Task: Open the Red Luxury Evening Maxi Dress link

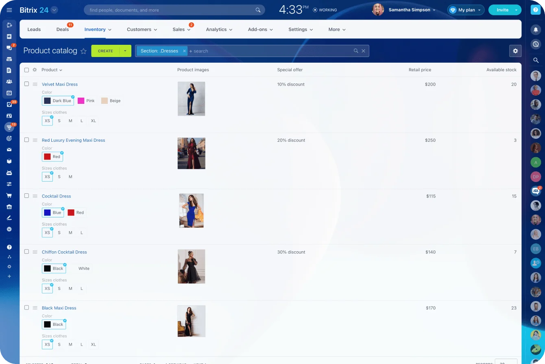Action: (x=73, y=140)
